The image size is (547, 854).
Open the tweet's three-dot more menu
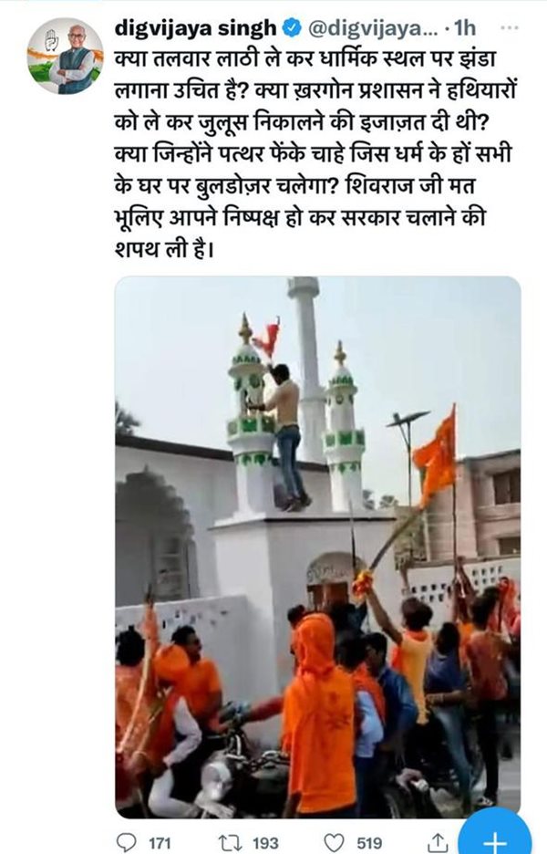coord(509,26)
